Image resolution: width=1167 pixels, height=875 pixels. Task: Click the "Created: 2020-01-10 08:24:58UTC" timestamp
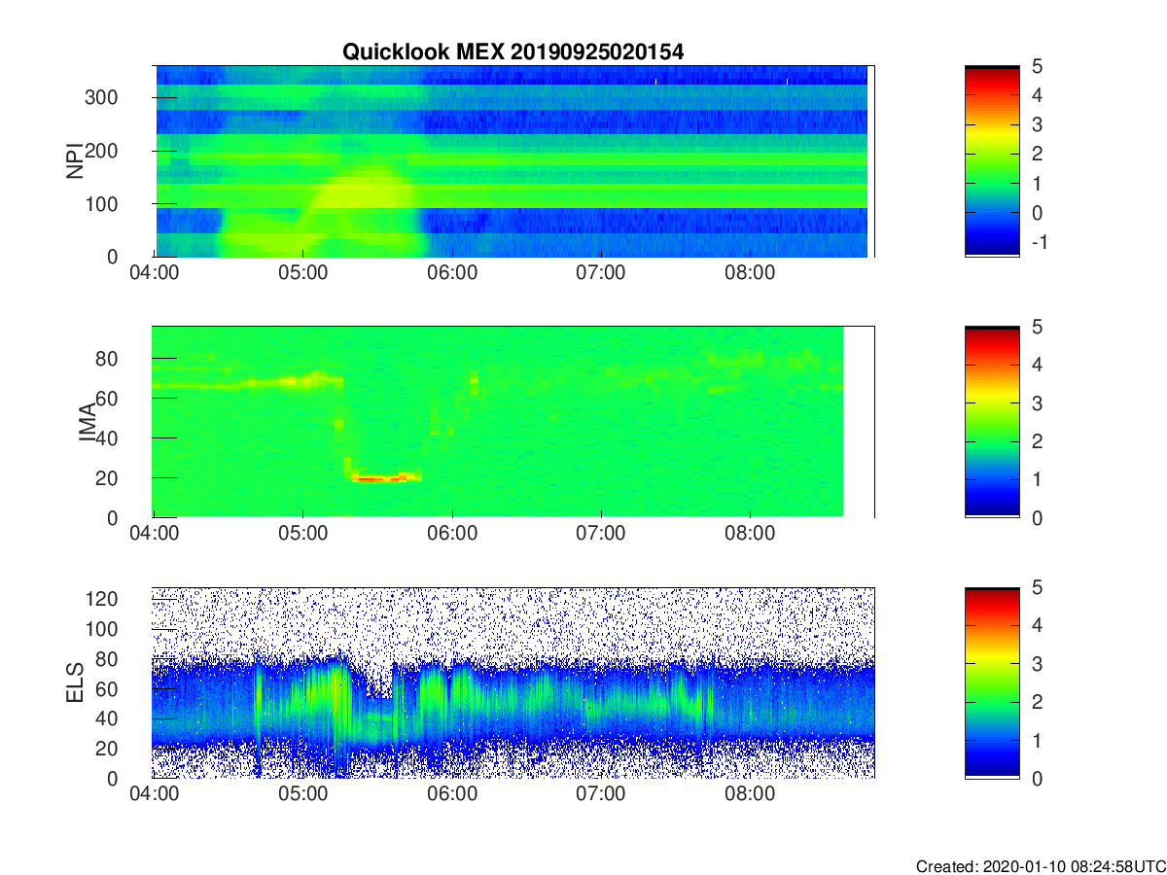[x=1041, y=866]
